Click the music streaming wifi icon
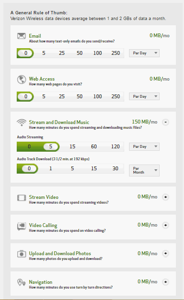184x300 pixels. coord(22,123)
